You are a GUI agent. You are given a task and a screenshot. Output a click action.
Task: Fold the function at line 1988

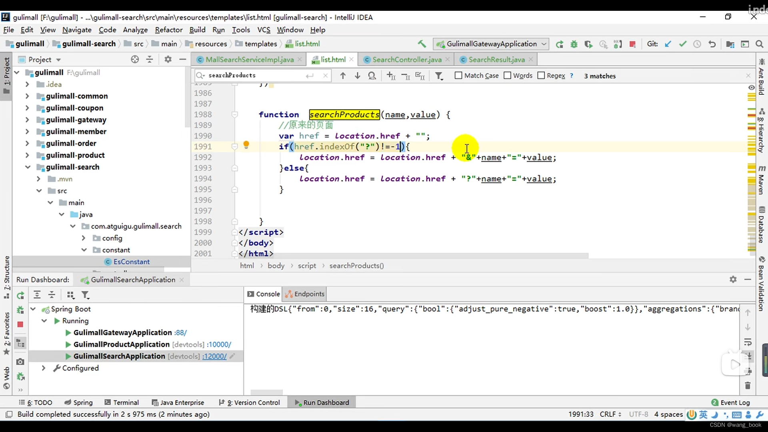click(235, 114)
